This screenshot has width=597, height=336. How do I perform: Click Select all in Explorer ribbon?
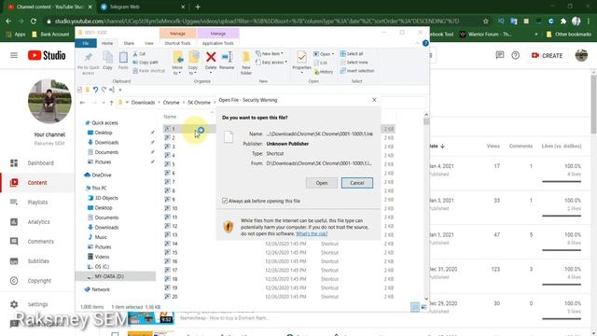coord(352,54)
